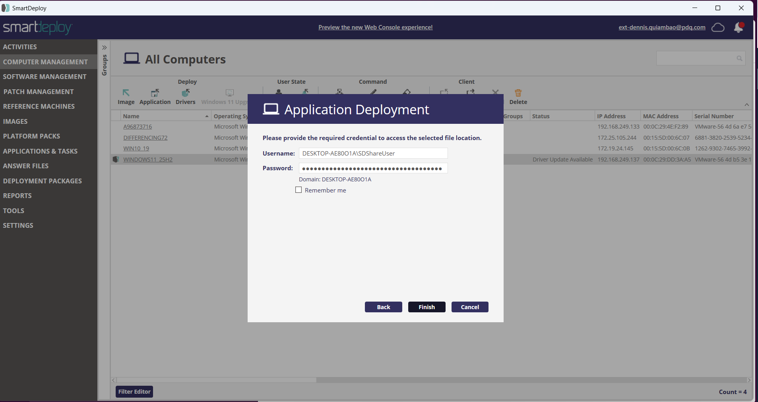Click the Drivers deploy icon
The height and width of the screenshot is (402, 758).
[185, 93]
